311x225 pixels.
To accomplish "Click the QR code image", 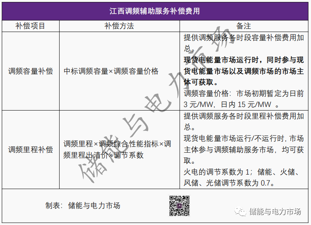I will pyautogui.click(x=179, y=206).
